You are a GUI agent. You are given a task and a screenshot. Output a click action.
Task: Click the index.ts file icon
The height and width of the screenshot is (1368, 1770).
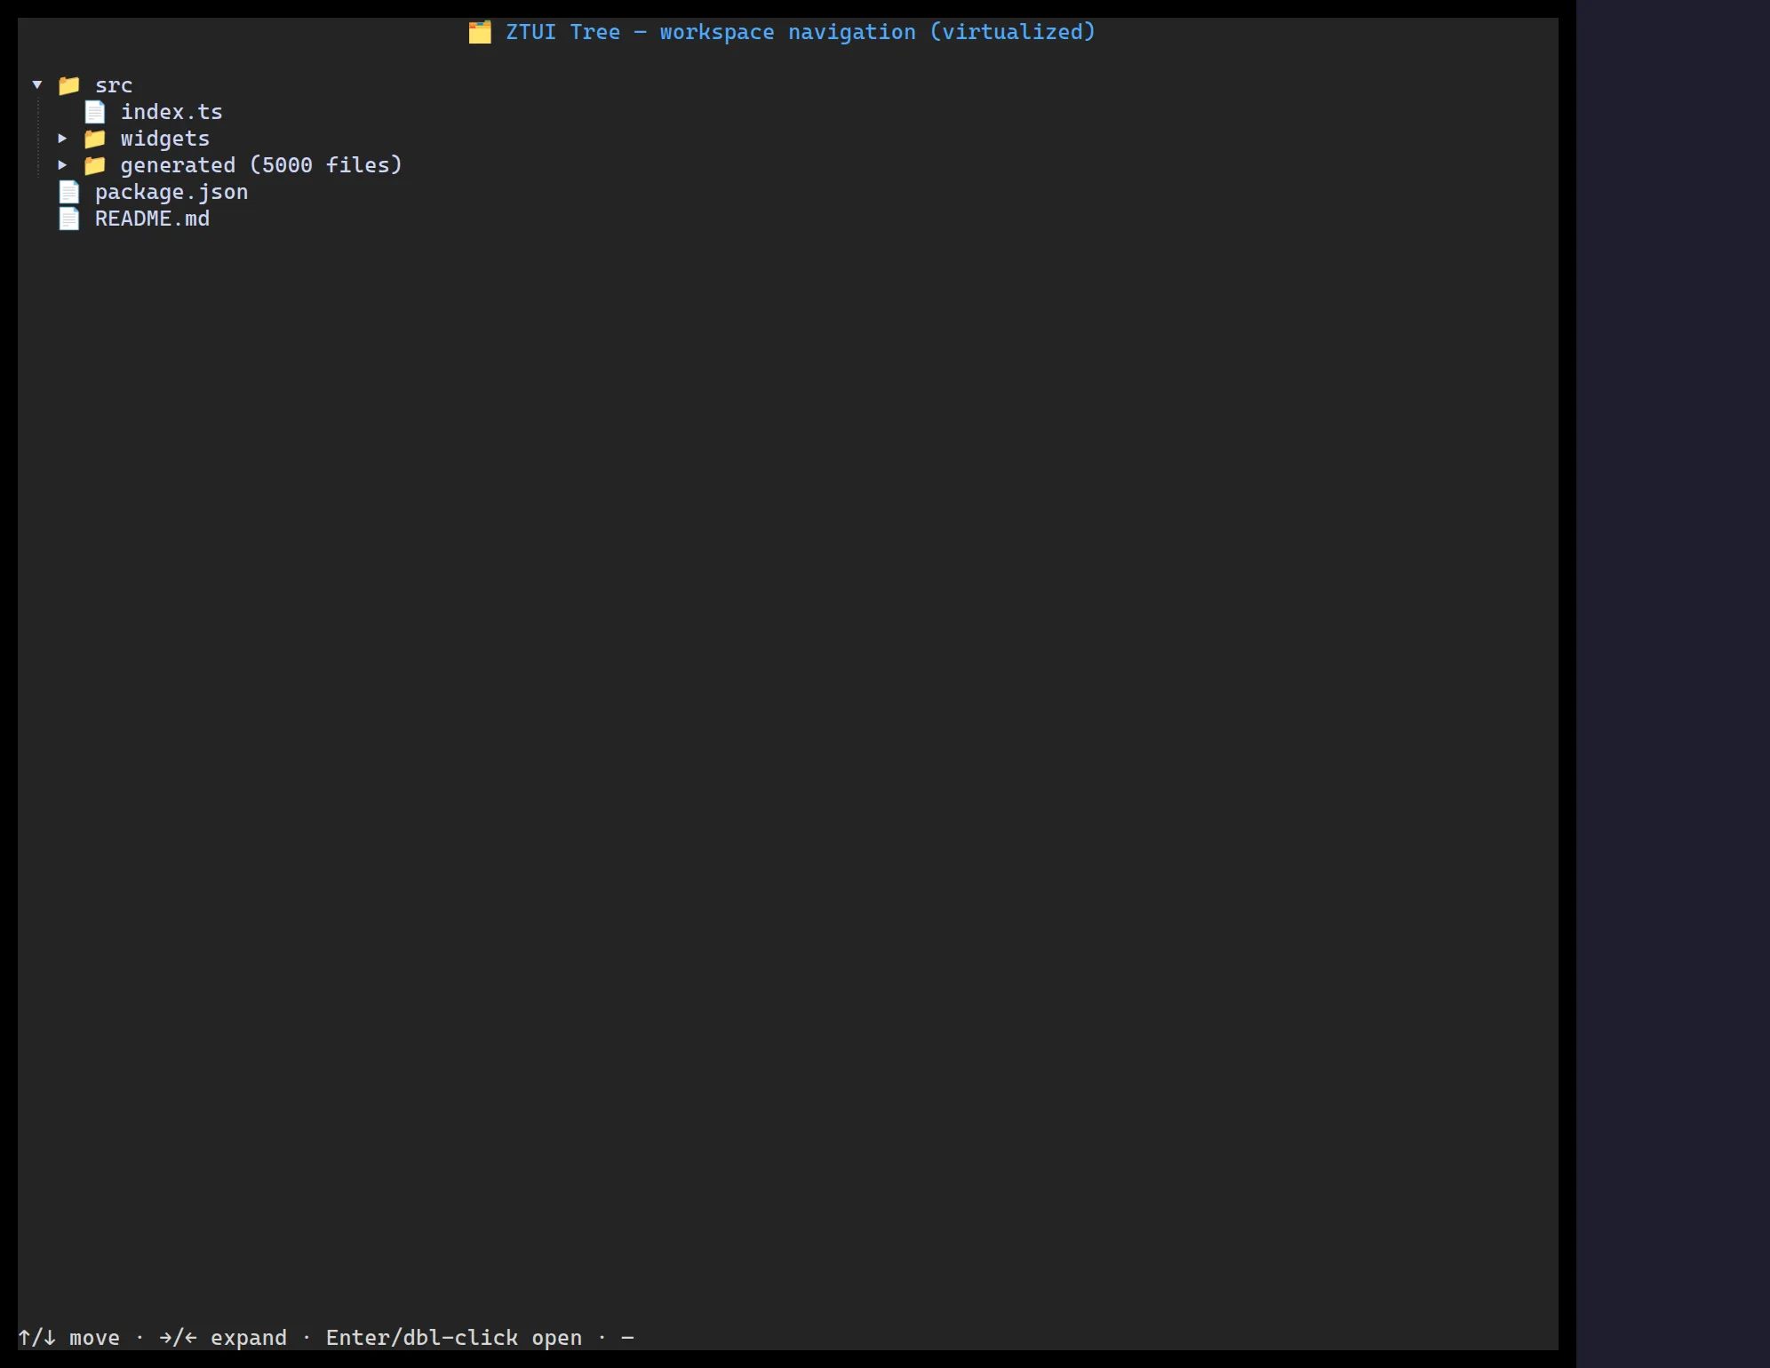(x=95, y=112)
